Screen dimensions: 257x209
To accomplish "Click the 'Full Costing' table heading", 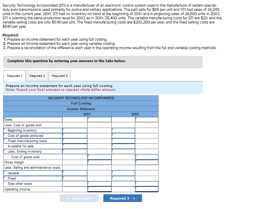I will 81,103.
